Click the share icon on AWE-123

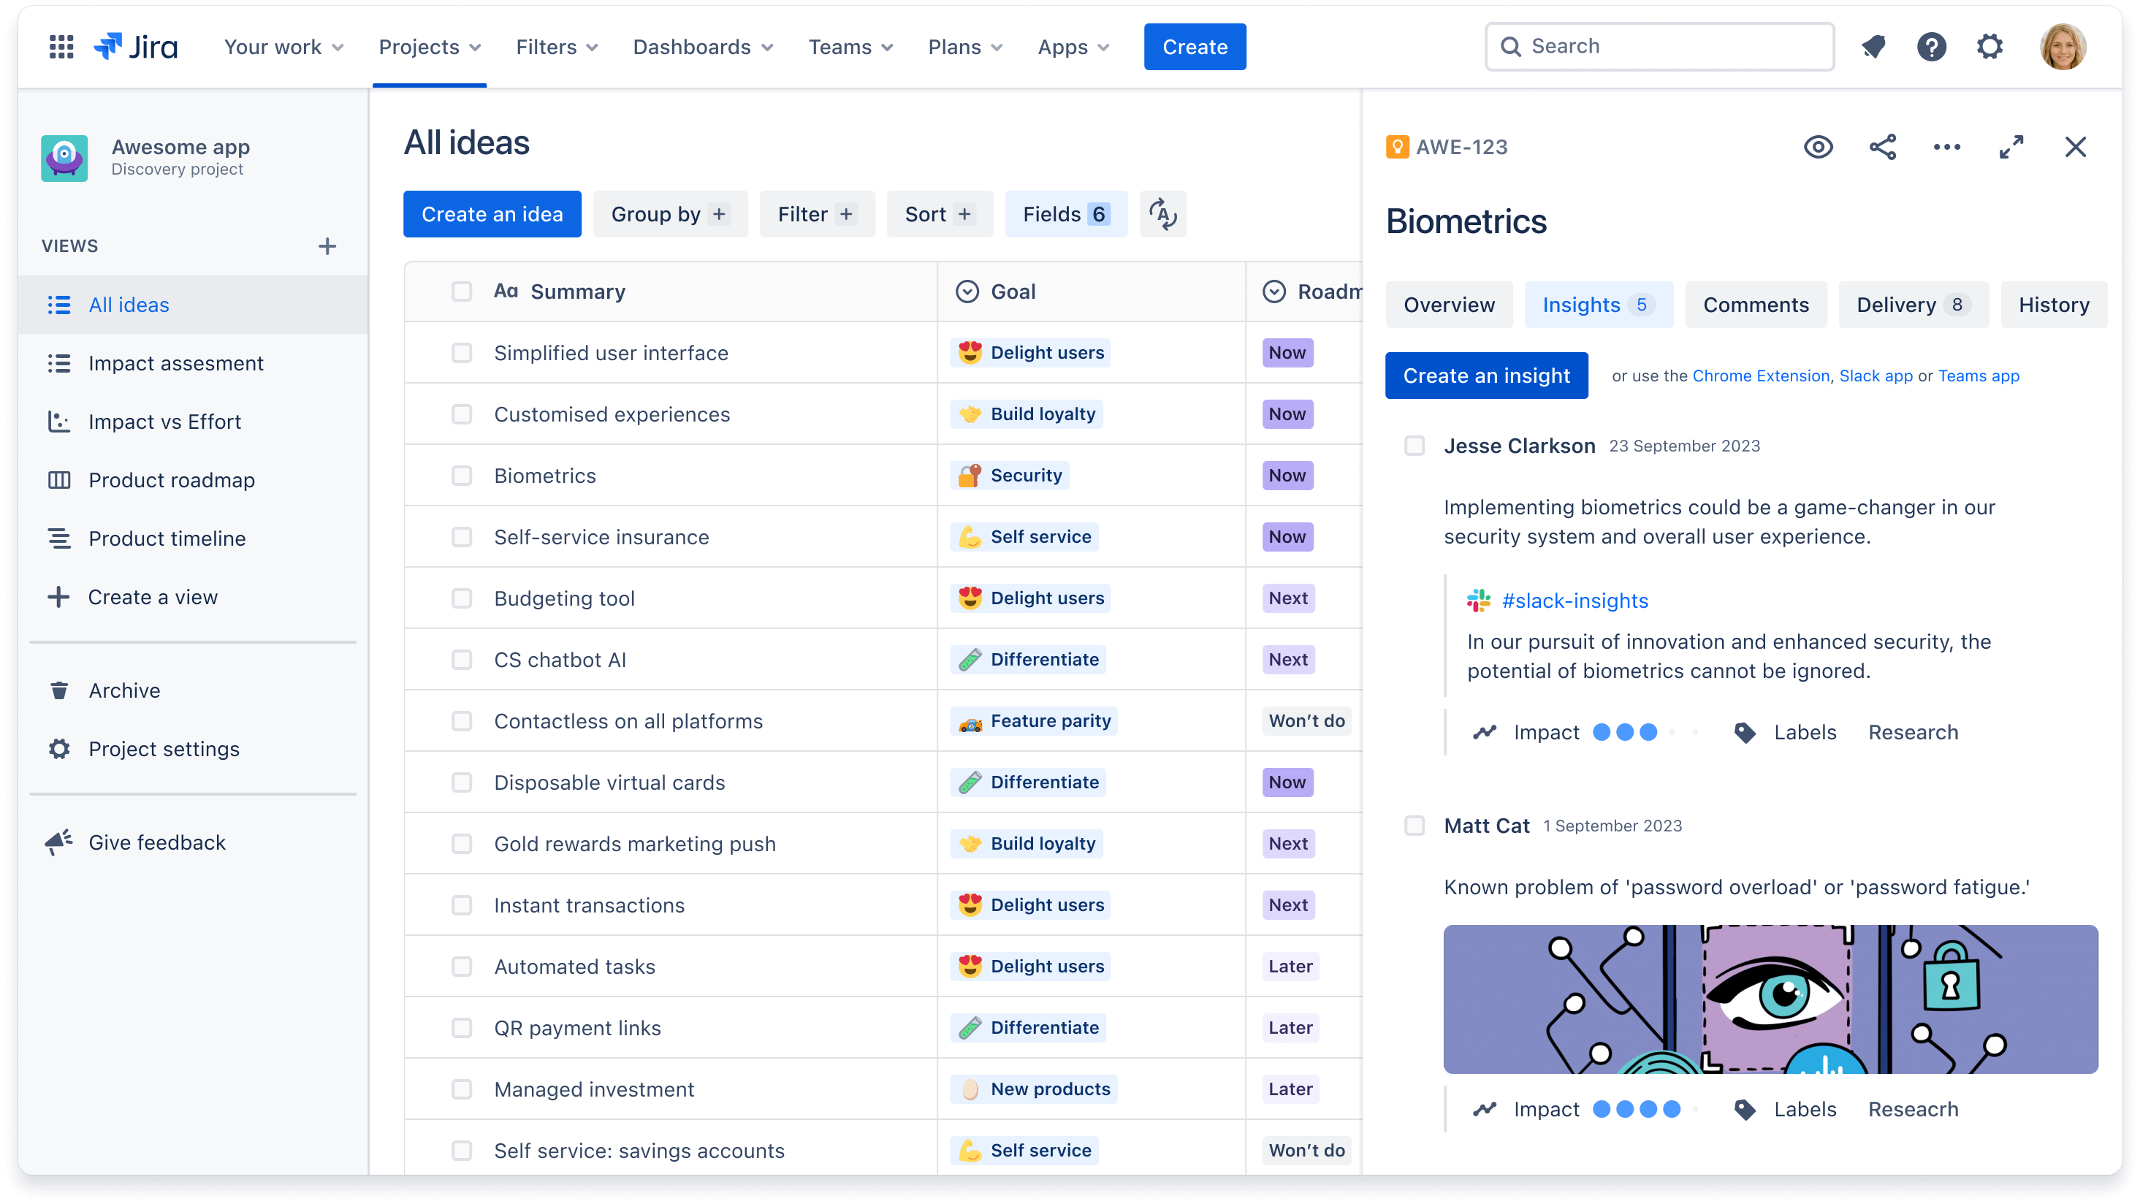(x=1881, y=147)
